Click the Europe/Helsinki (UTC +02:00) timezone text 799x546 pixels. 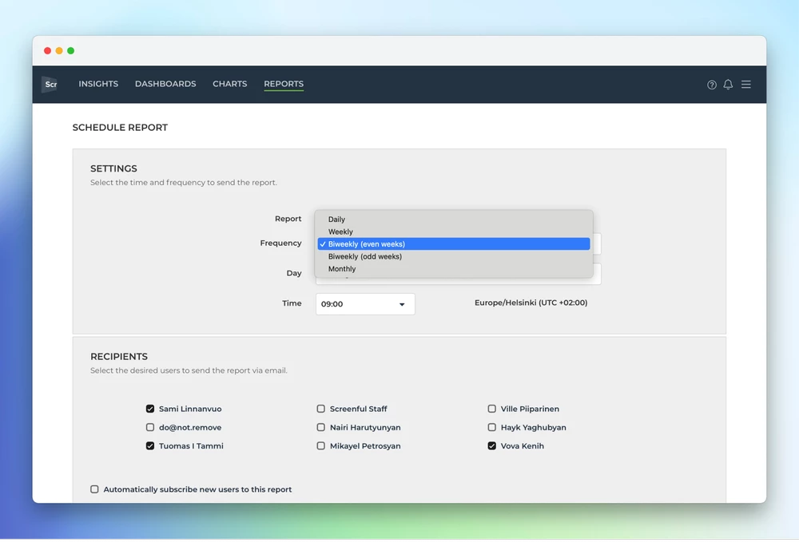tap(531, 303)
